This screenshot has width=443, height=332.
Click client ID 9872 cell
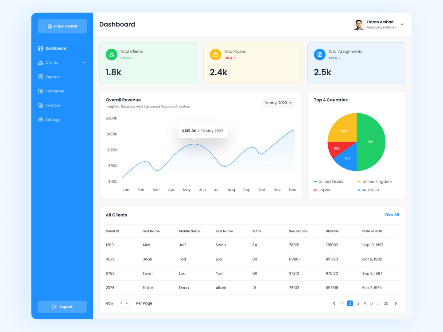110,259
